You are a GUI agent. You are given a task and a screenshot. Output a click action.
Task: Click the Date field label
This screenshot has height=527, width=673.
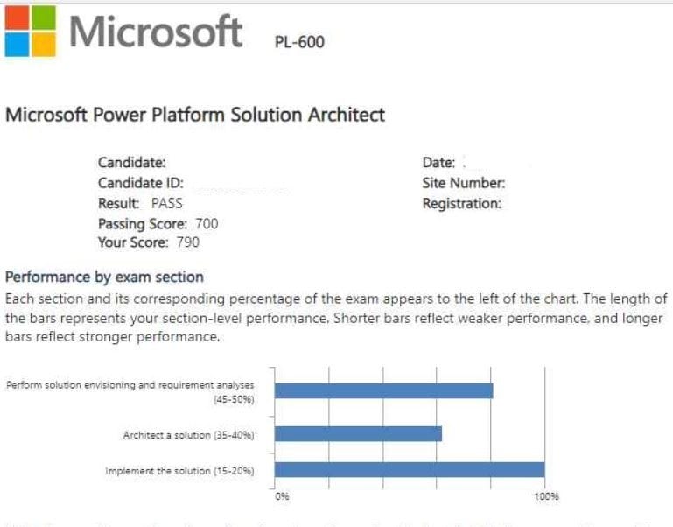pos(438,162)
